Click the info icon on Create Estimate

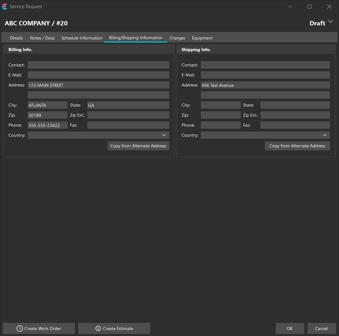coord(98,328)
